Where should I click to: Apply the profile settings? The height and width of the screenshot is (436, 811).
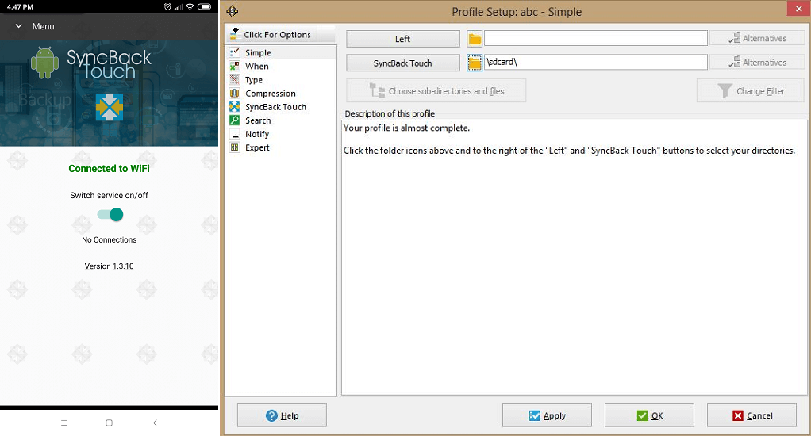click(548, 415)
